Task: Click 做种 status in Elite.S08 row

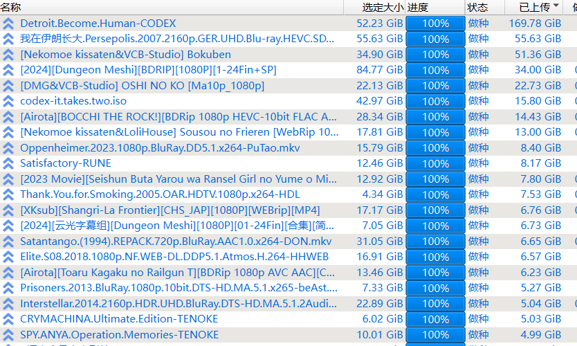Action: pyautogui.click(x=478, y=257)
